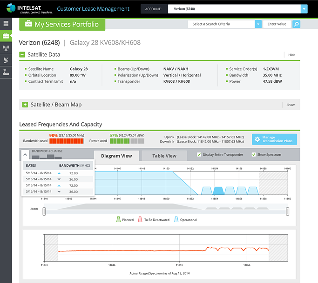Click Manage Transmission Plans button
Image resolution: width=318 pixels, height=283 pixels.
tap(274, 139)
